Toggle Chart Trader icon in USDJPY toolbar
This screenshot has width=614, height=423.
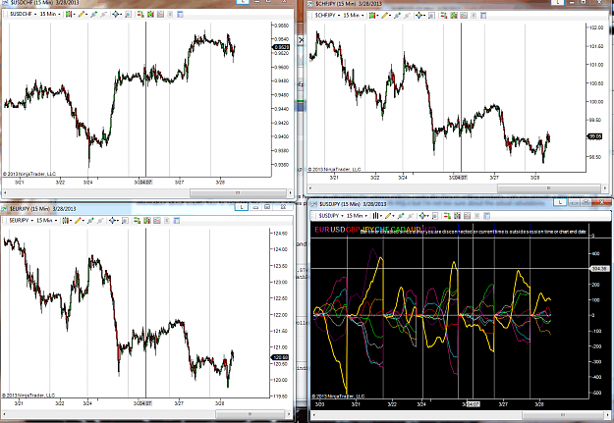tap(447, 216)
